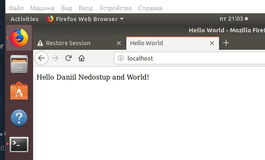Image resolution: width=265 pixels, height=160 pixels.
Task: Open Terminal from the dock
Action: pyautogui.click(x=19, y=145)
